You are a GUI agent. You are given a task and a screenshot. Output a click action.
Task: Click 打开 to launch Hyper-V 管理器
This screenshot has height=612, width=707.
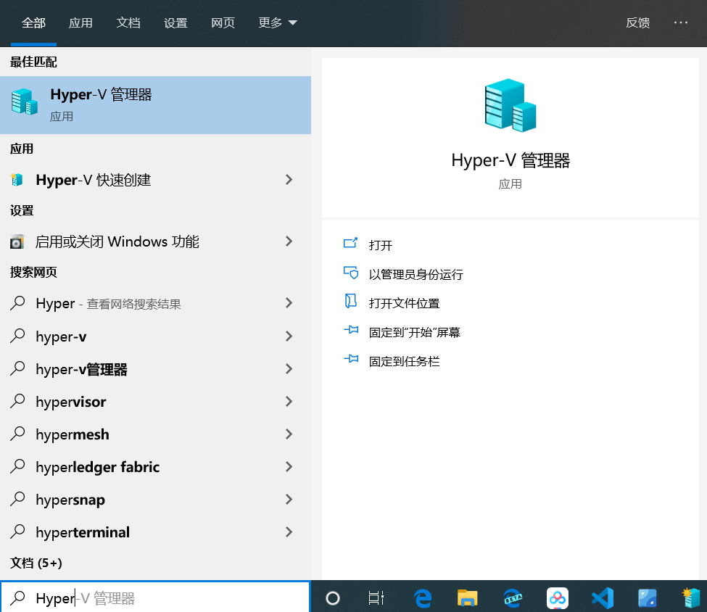pyautogui.click(x=381, y=245)
